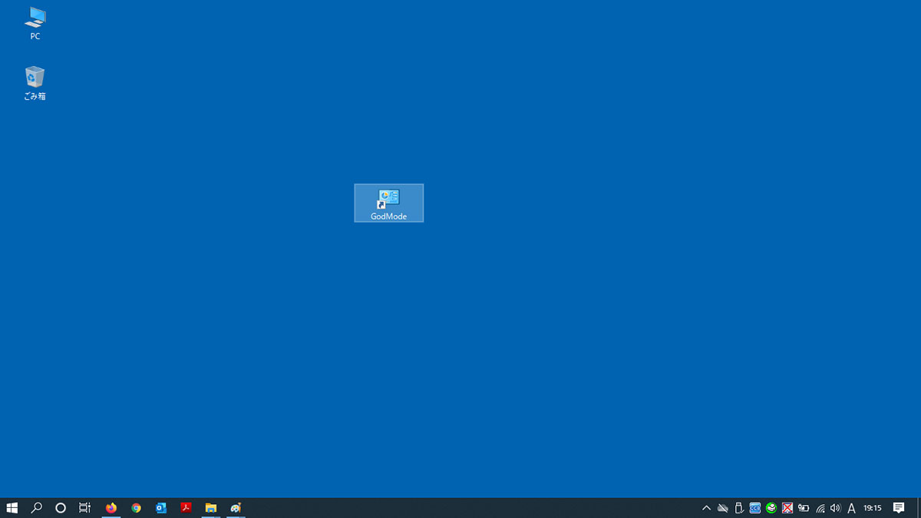Screen dimensions: 921x518
Task: Select the PC desktop icon
Action: coord(35,24)
